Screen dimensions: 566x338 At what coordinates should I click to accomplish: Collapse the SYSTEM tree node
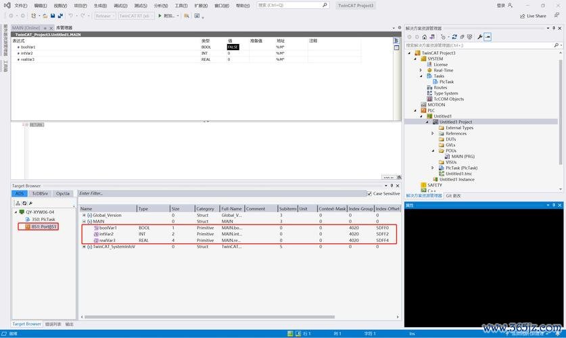(x=415, y=59)
